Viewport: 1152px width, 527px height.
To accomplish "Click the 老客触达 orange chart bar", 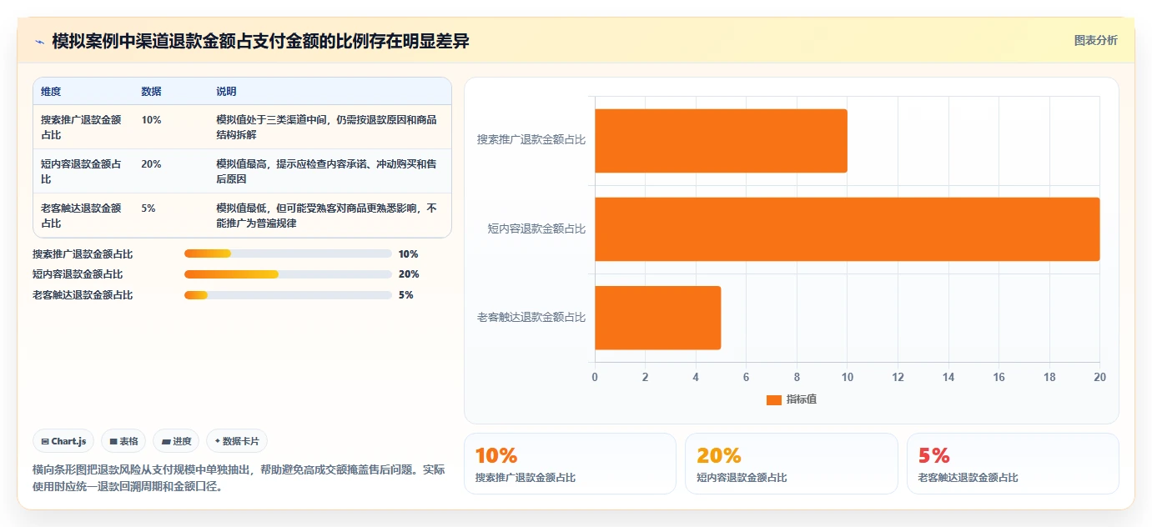I will pos(657,318).
